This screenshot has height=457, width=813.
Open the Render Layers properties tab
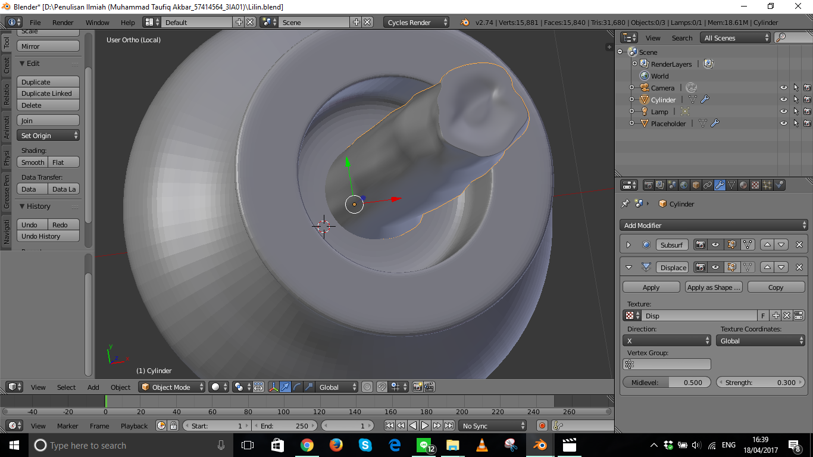pyautogui.click(x=659, y=185)
